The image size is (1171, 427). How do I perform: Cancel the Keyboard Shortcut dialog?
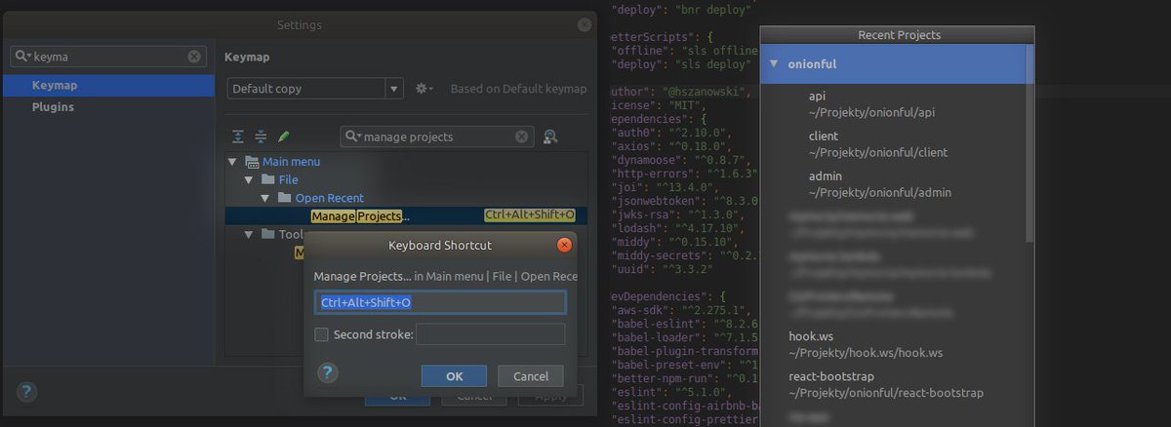[531, 376]
